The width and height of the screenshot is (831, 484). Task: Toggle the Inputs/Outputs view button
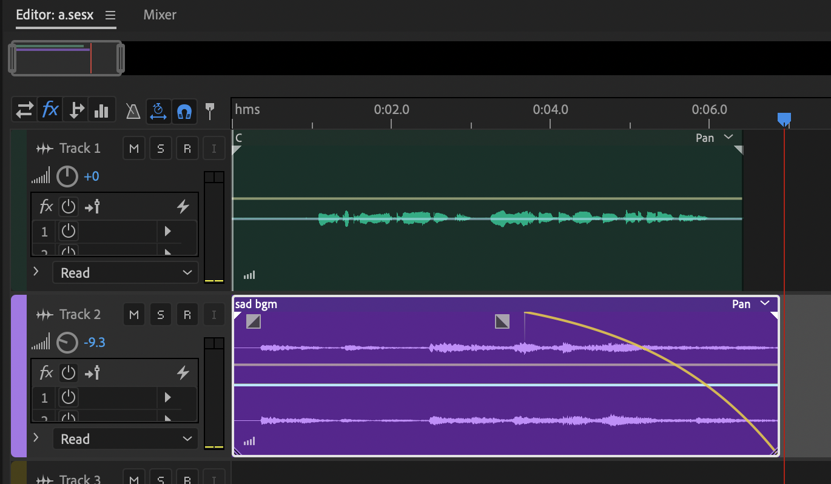coord(24,110)
